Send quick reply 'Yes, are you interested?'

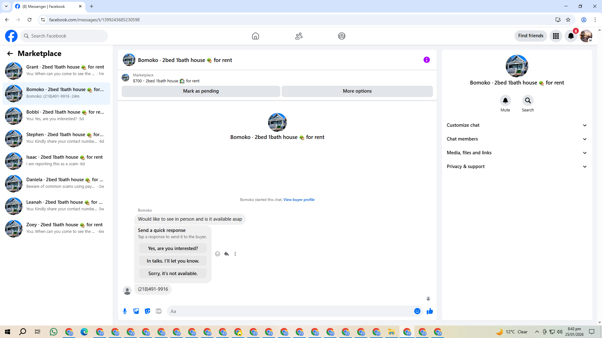[x=173, y=248]
